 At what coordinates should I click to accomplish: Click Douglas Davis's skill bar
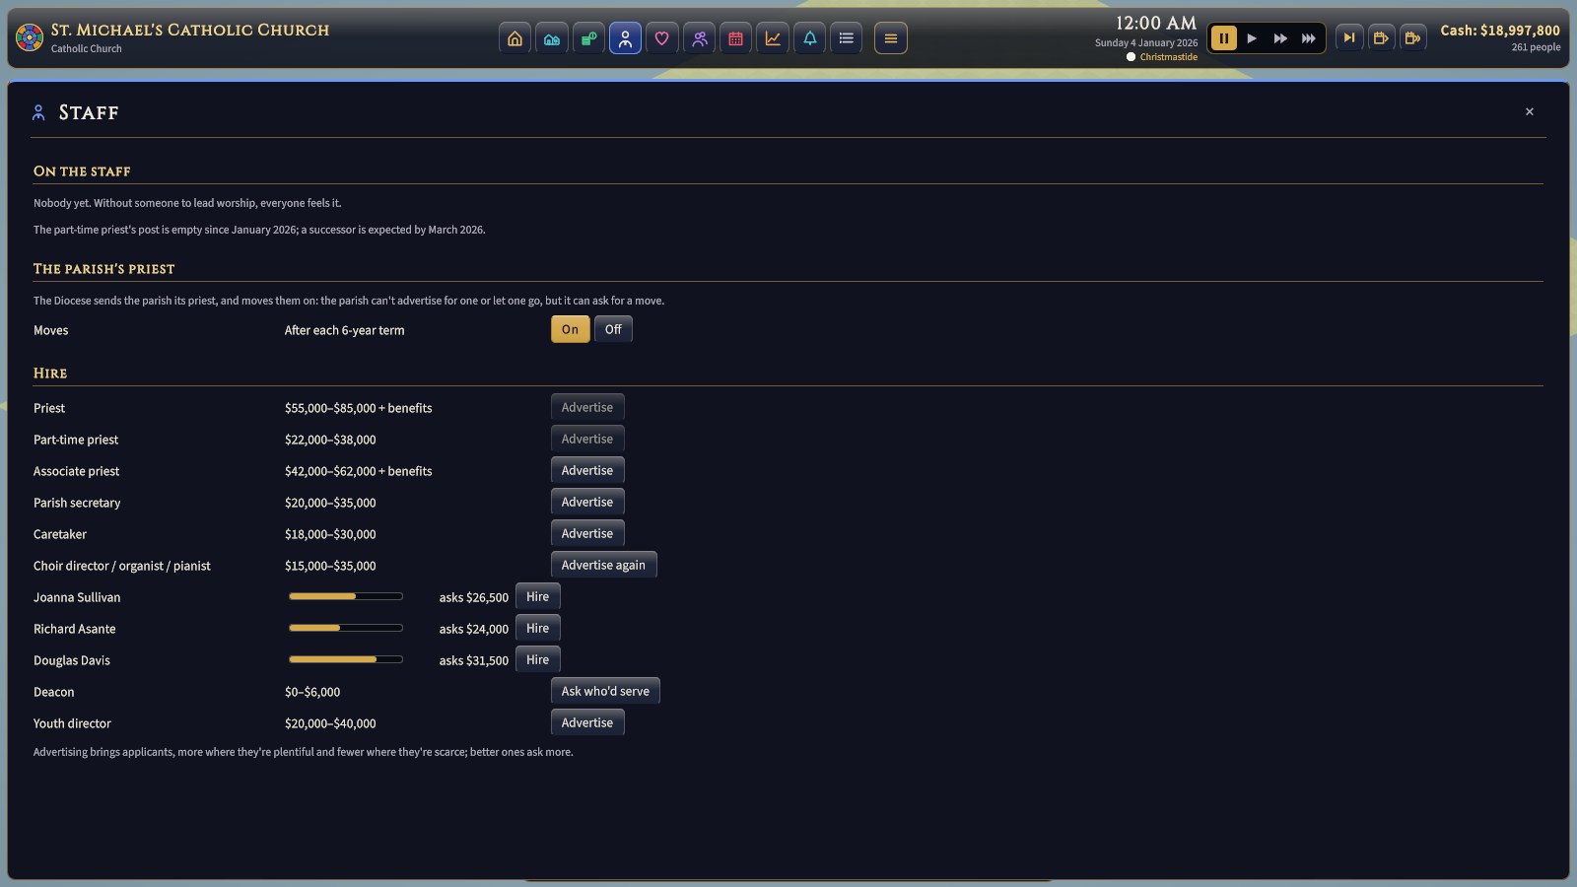346,659
